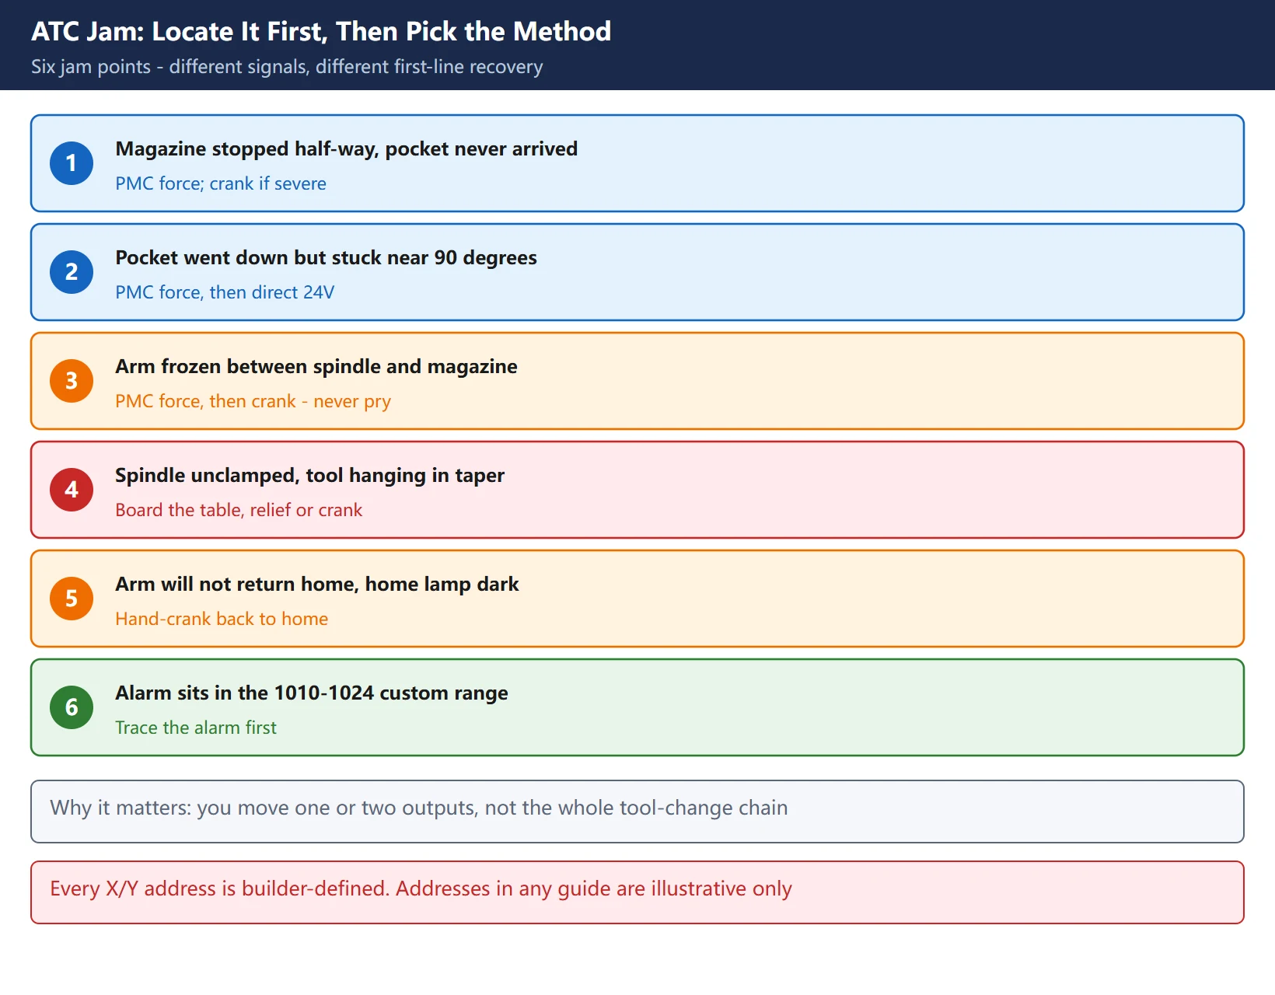Image resolution: width=1275 pixels, height=995 pixels.
Task: Select 'PMC force, then crank - never pry'
Action: [x=253, y=401]
